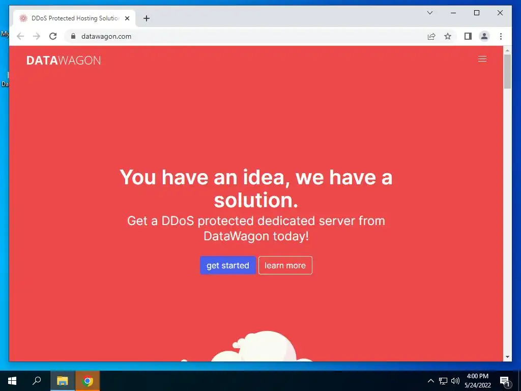This screenshot has height=391, width=521.
Task: Show hidden system tray icons
Action: (430, 381)
